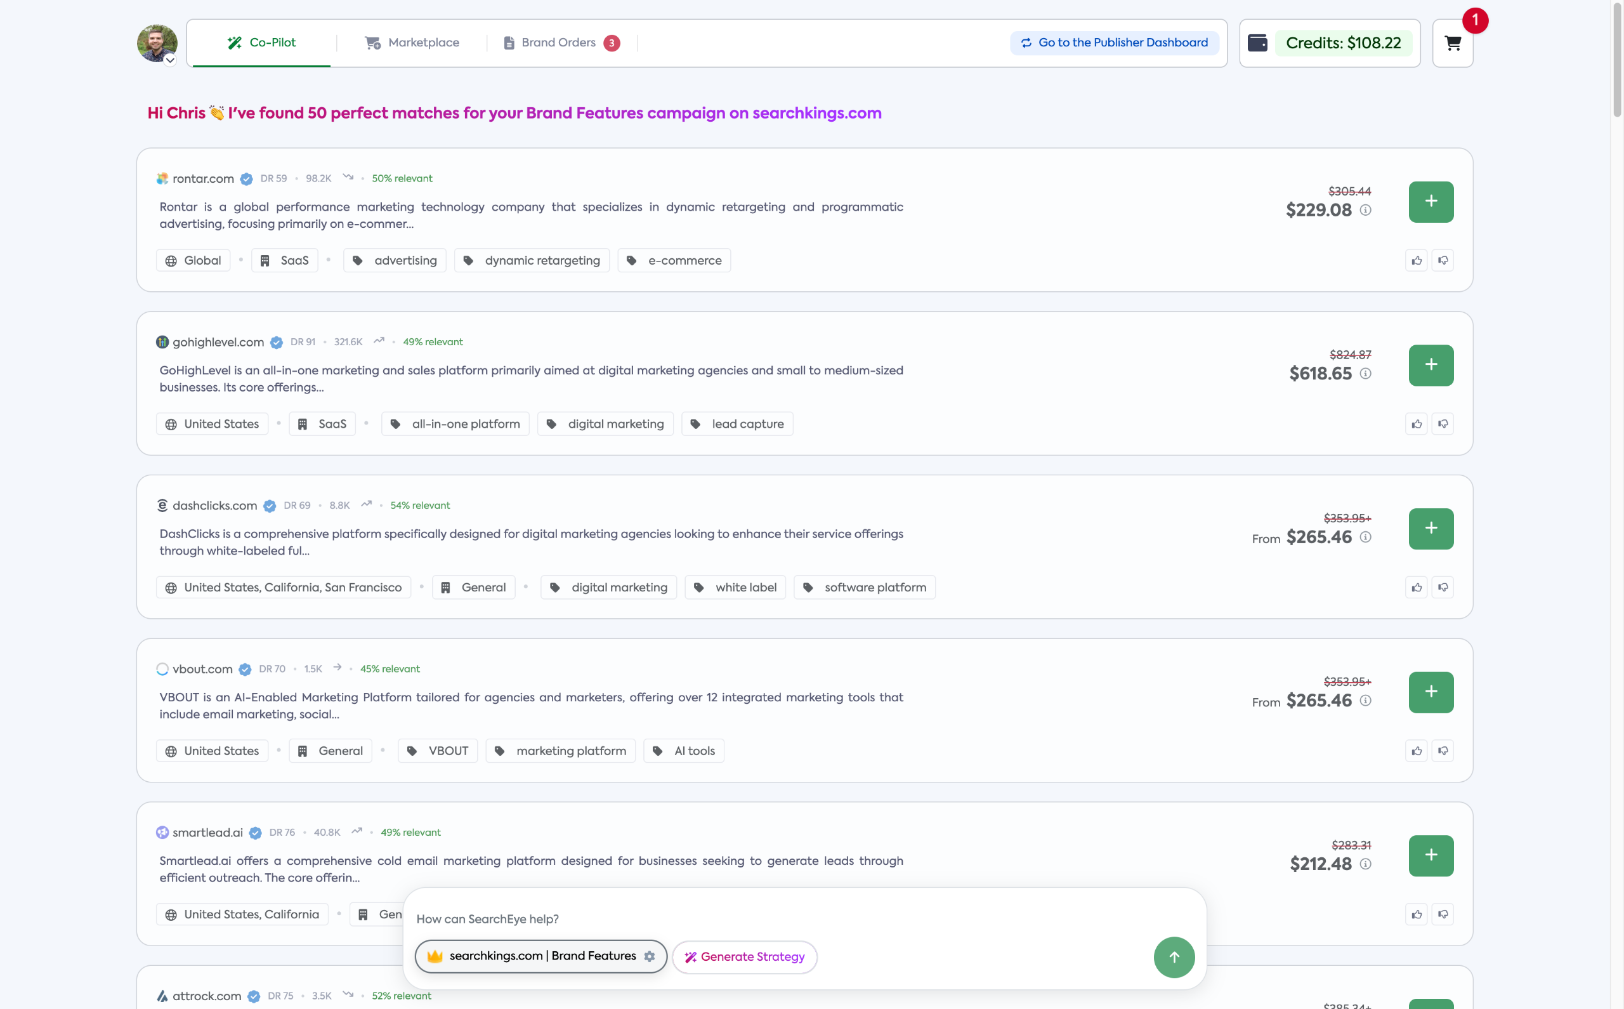Add rontar.com with green plus button
The width and height of the screenshot is (1624, 1009).
(1431, 202)
